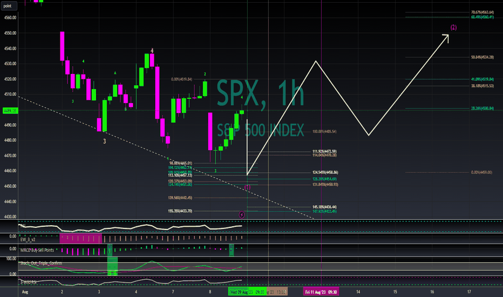Select the '3-Wild RSI' indicator label
Viewport: 503px width, 297px height.
tap(28, 282)
